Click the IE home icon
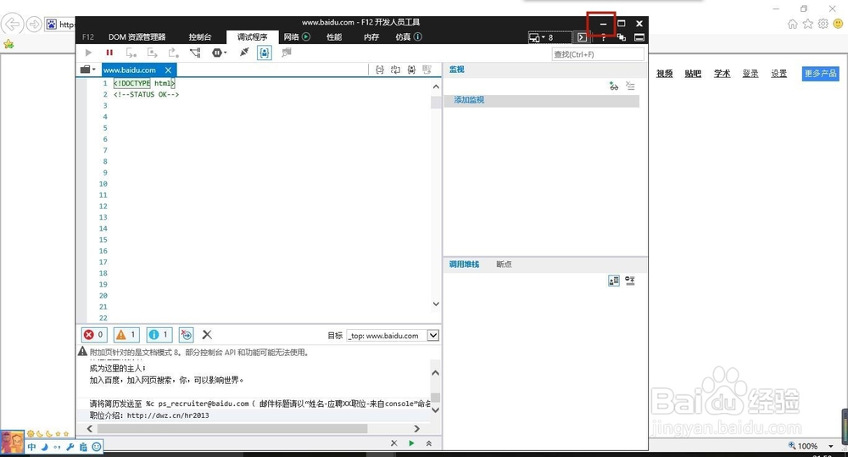848x457 pixels. point(793,24)
